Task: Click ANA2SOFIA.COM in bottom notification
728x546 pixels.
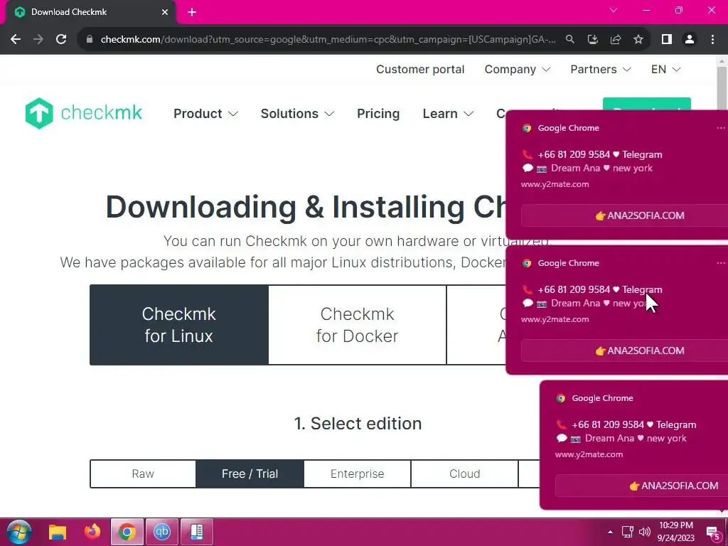Action: [x=674, y=486]
